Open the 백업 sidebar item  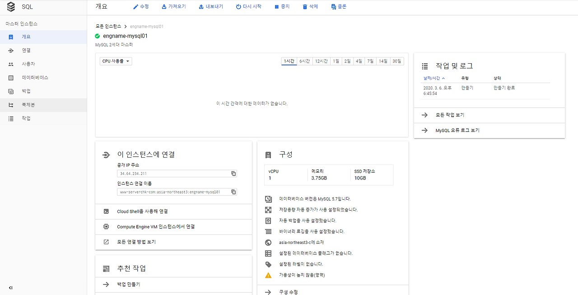43,91
